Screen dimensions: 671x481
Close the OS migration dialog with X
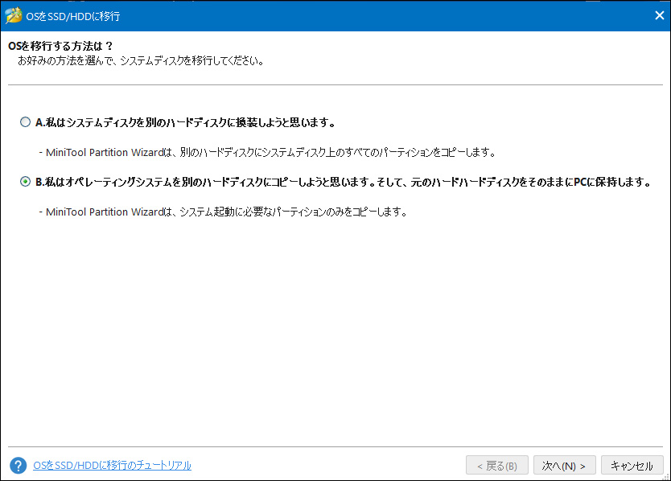tap(660, 16)
